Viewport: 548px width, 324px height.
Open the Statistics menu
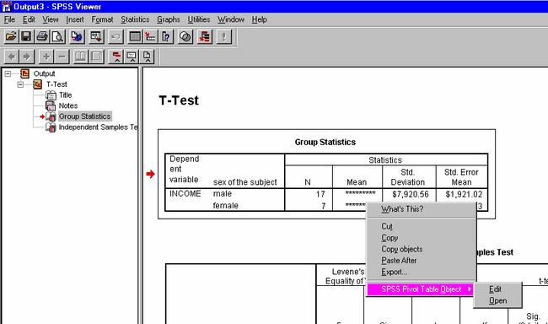click(x=135, y=19)
